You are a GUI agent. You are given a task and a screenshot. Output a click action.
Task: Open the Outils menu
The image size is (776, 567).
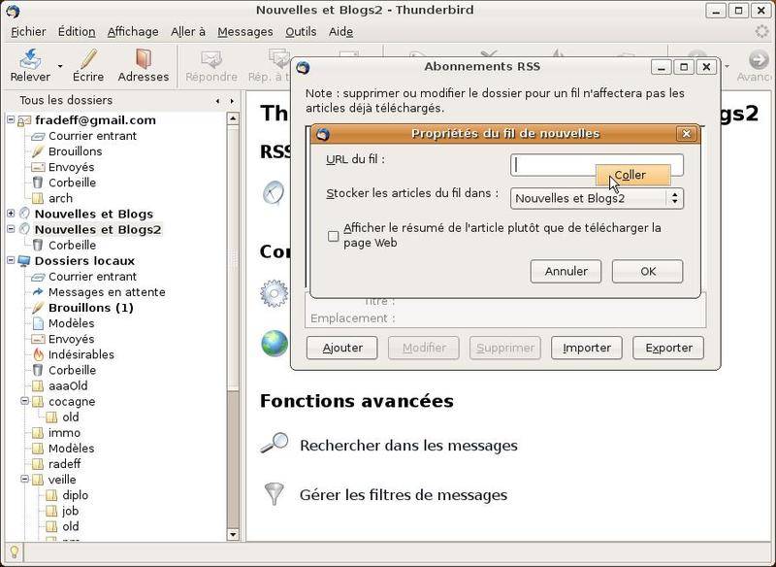tap(301, 32)
